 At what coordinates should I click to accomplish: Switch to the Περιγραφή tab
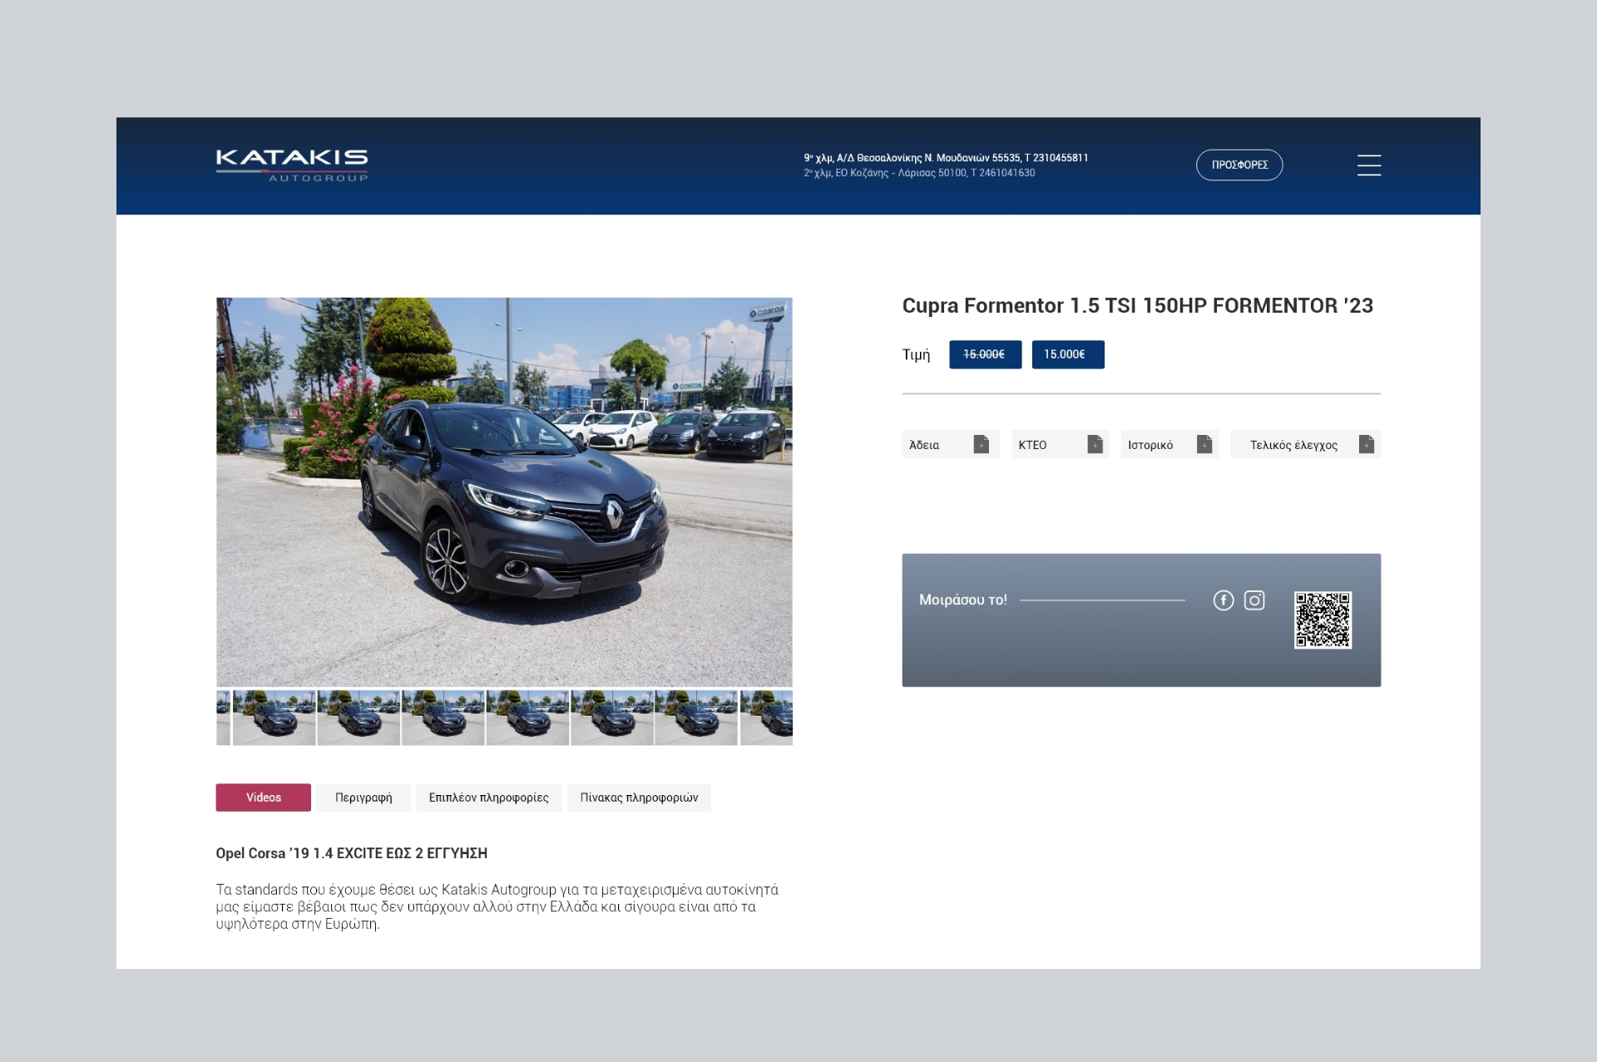[363, 798]
